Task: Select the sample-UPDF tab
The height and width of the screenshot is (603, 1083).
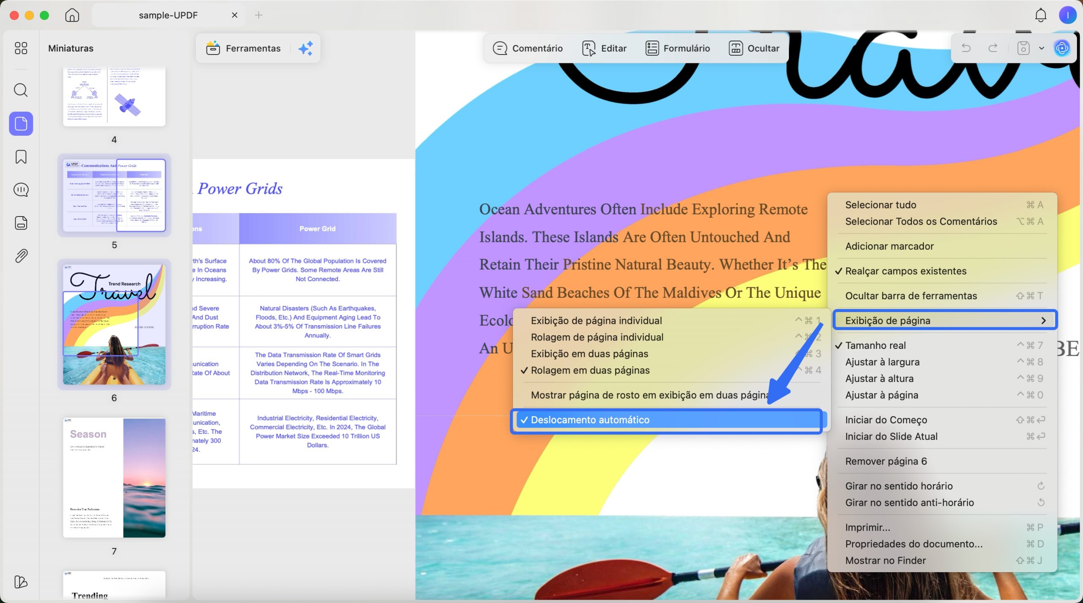Action: (168, 15)
